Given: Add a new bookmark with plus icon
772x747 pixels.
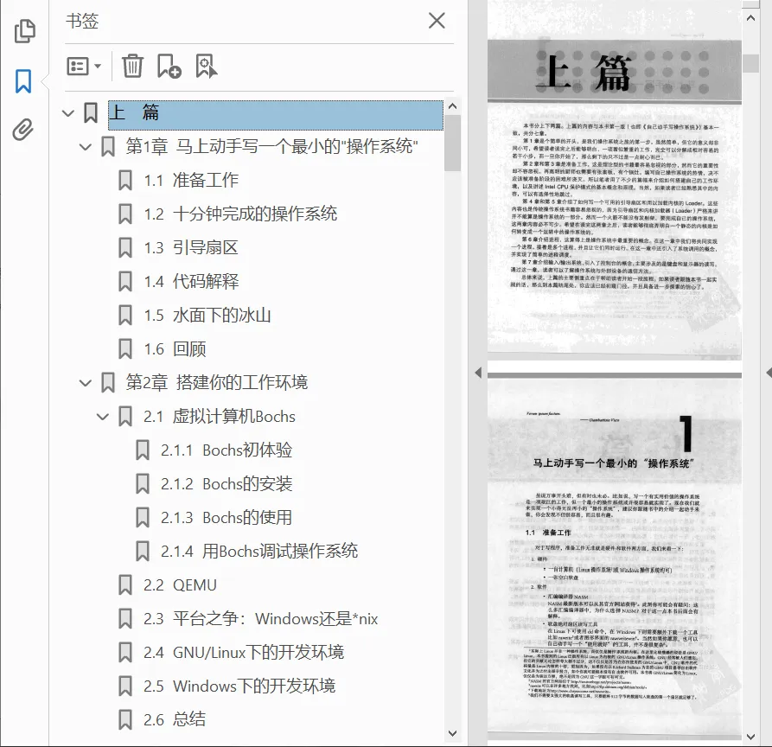Looking at the screenshot, I should (x=169, y=67).
